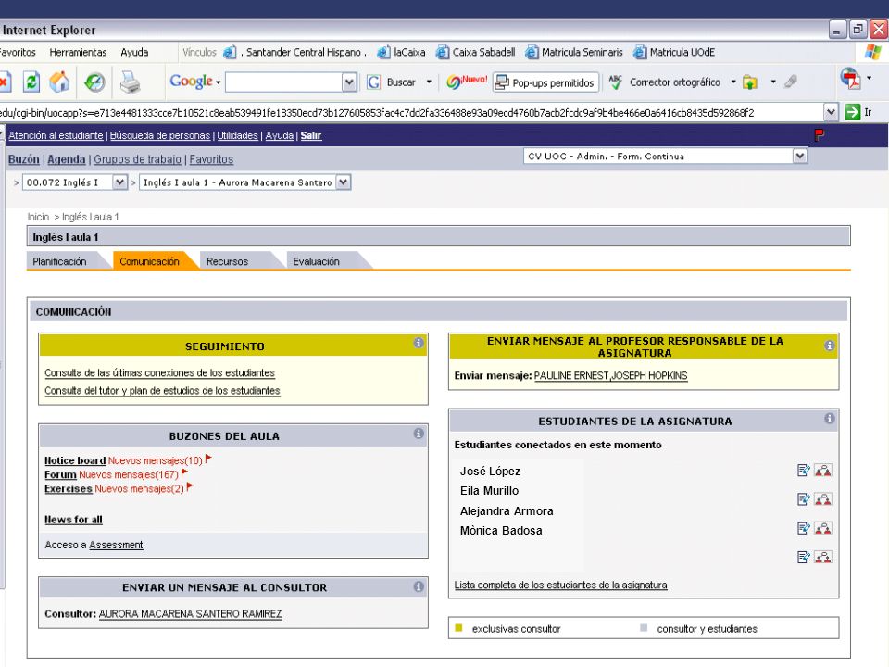
Task: Switch to Planificación tab
Action: click(59, 261)
